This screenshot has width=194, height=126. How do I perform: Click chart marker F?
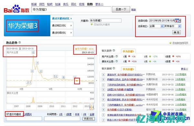pyautogui.click(x=37, y=63)
